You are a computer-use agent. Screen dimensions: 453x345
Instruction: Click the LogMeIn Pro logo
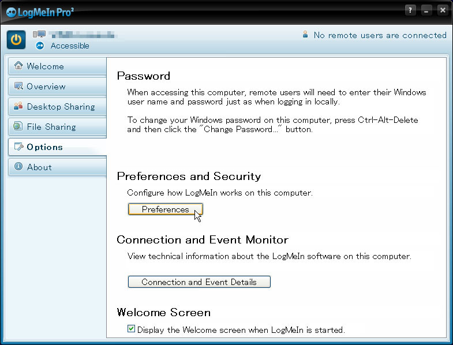coord(40,13)
